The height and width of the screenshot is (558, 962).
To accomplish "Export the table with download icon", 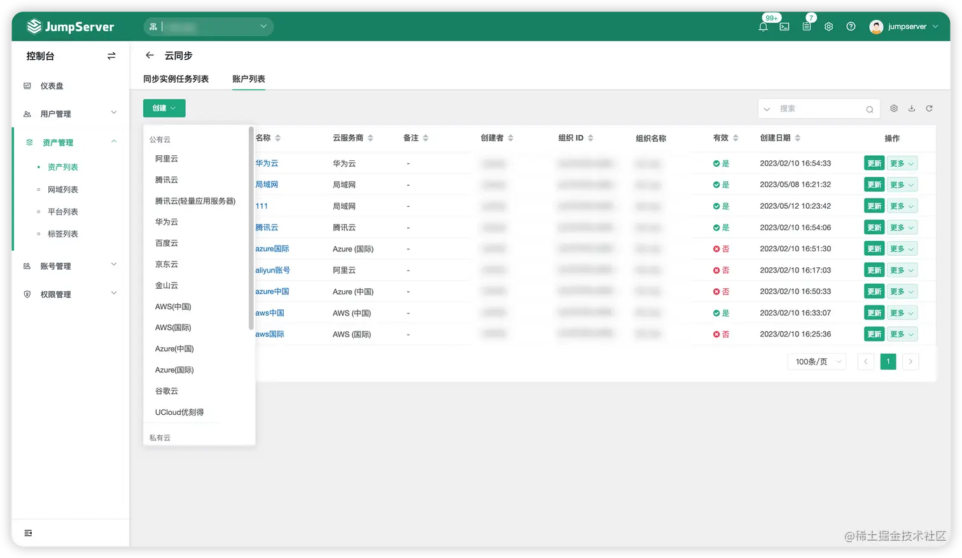I will pyautogui.click(x=912, y=109).
